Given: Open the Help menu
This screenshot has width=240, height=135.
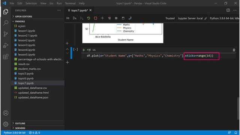Looking at the screenshot, I should (x=82, y=3).
